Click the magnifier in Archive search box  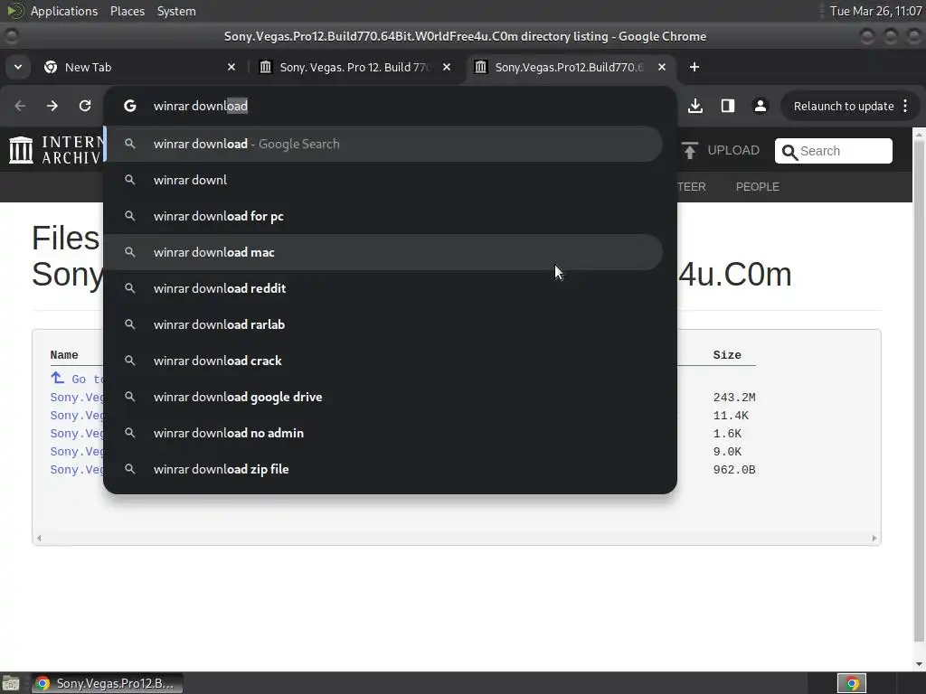tap(789, 152)
